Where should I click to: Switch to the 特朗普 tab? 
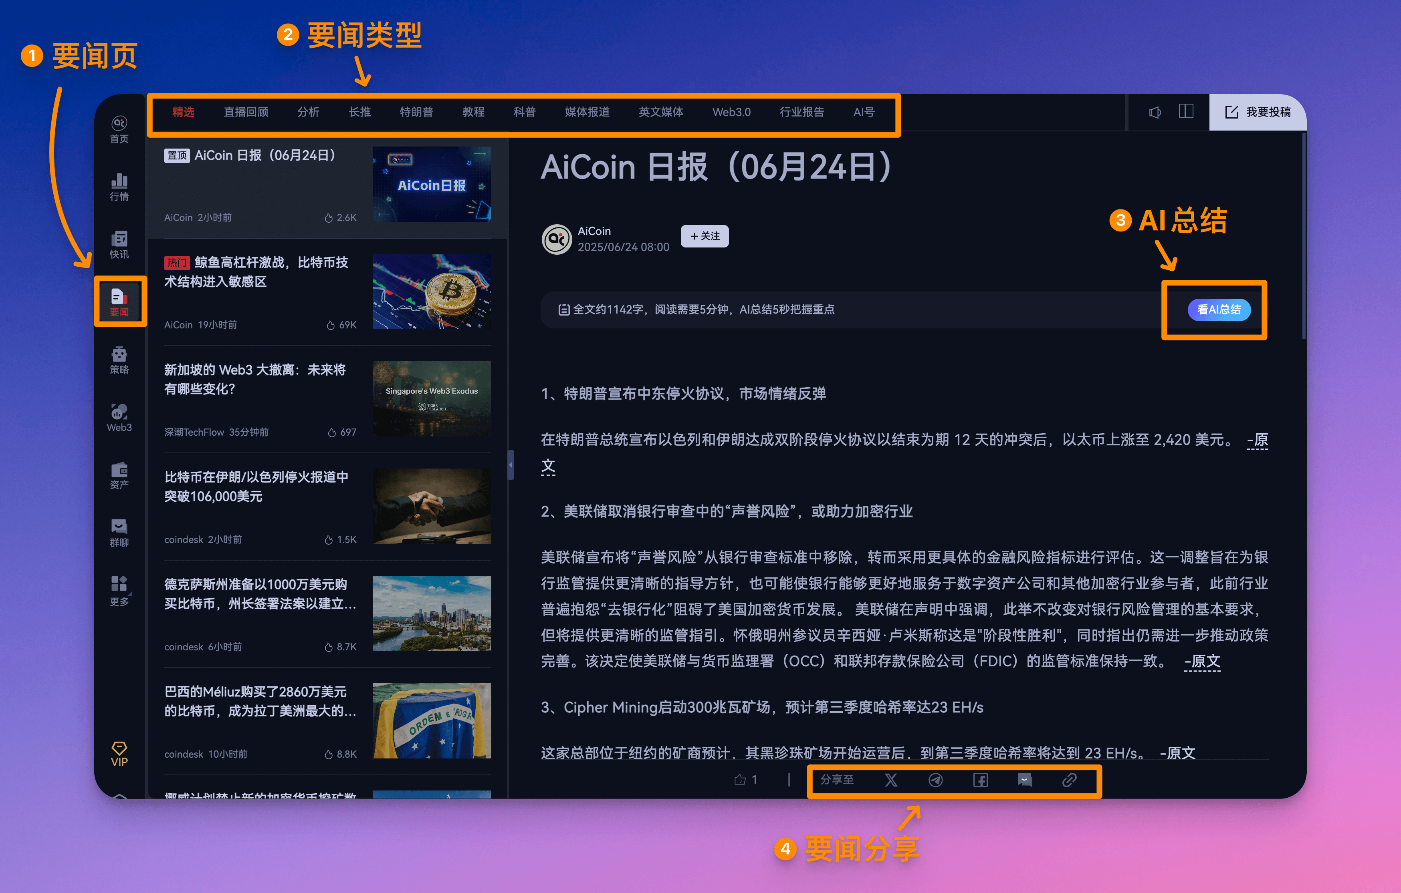tap(417, 112)
